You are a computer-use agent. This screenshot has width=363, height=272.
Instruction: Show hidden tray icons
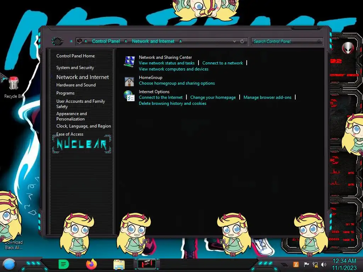click(285, 265)
